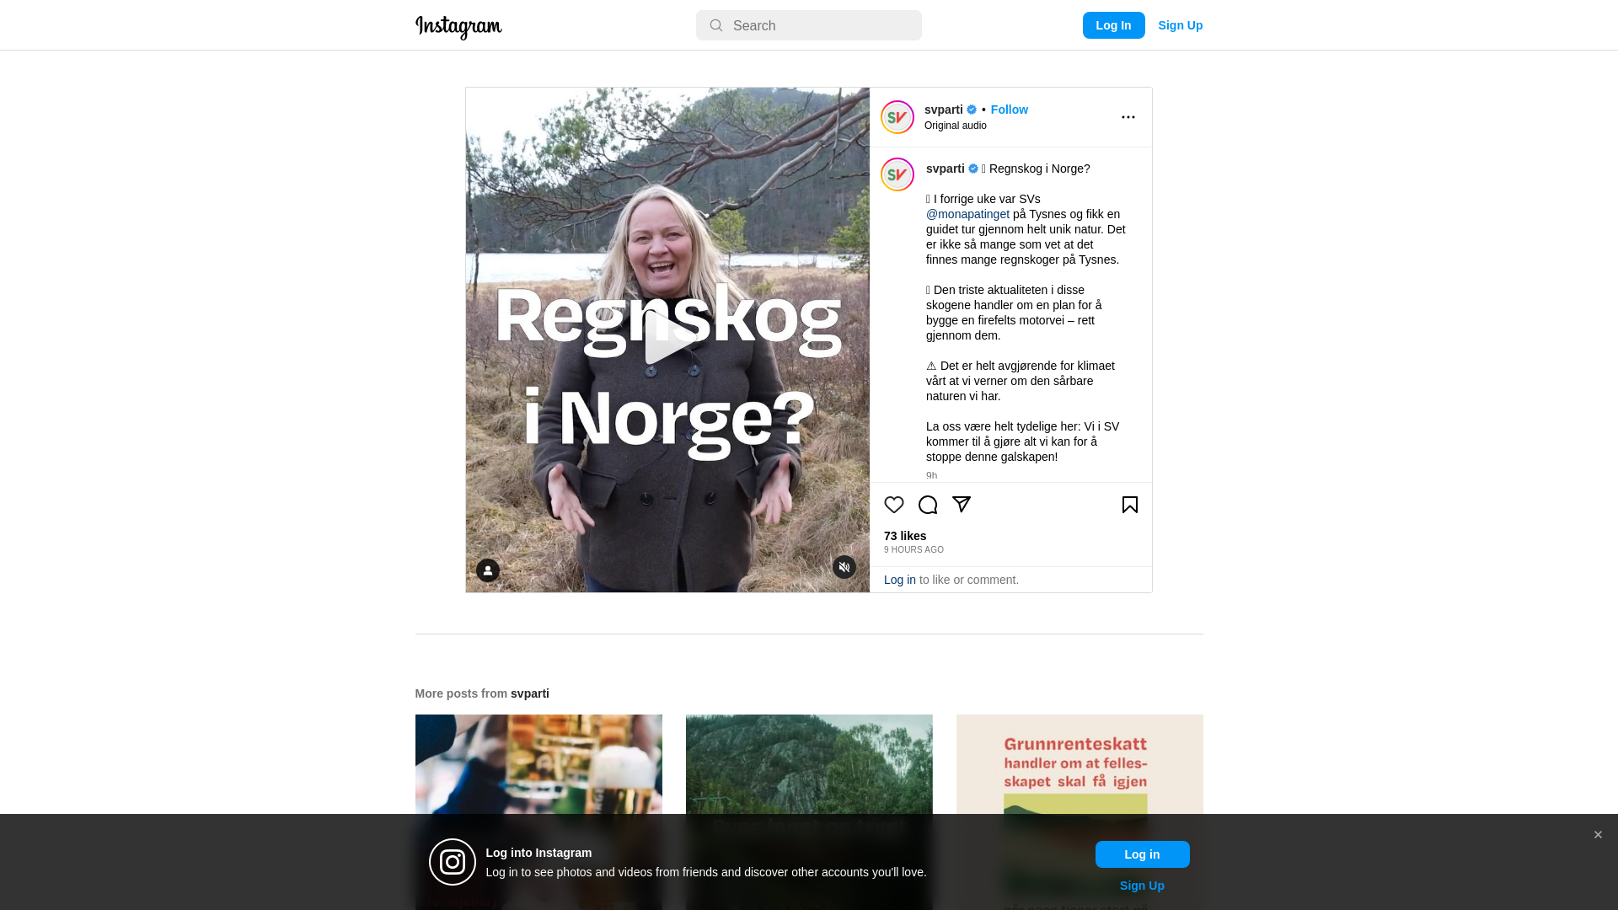Show tagged people icon on the video
The height and width of the screenshot is (910, 1618).
click(487, 570)
